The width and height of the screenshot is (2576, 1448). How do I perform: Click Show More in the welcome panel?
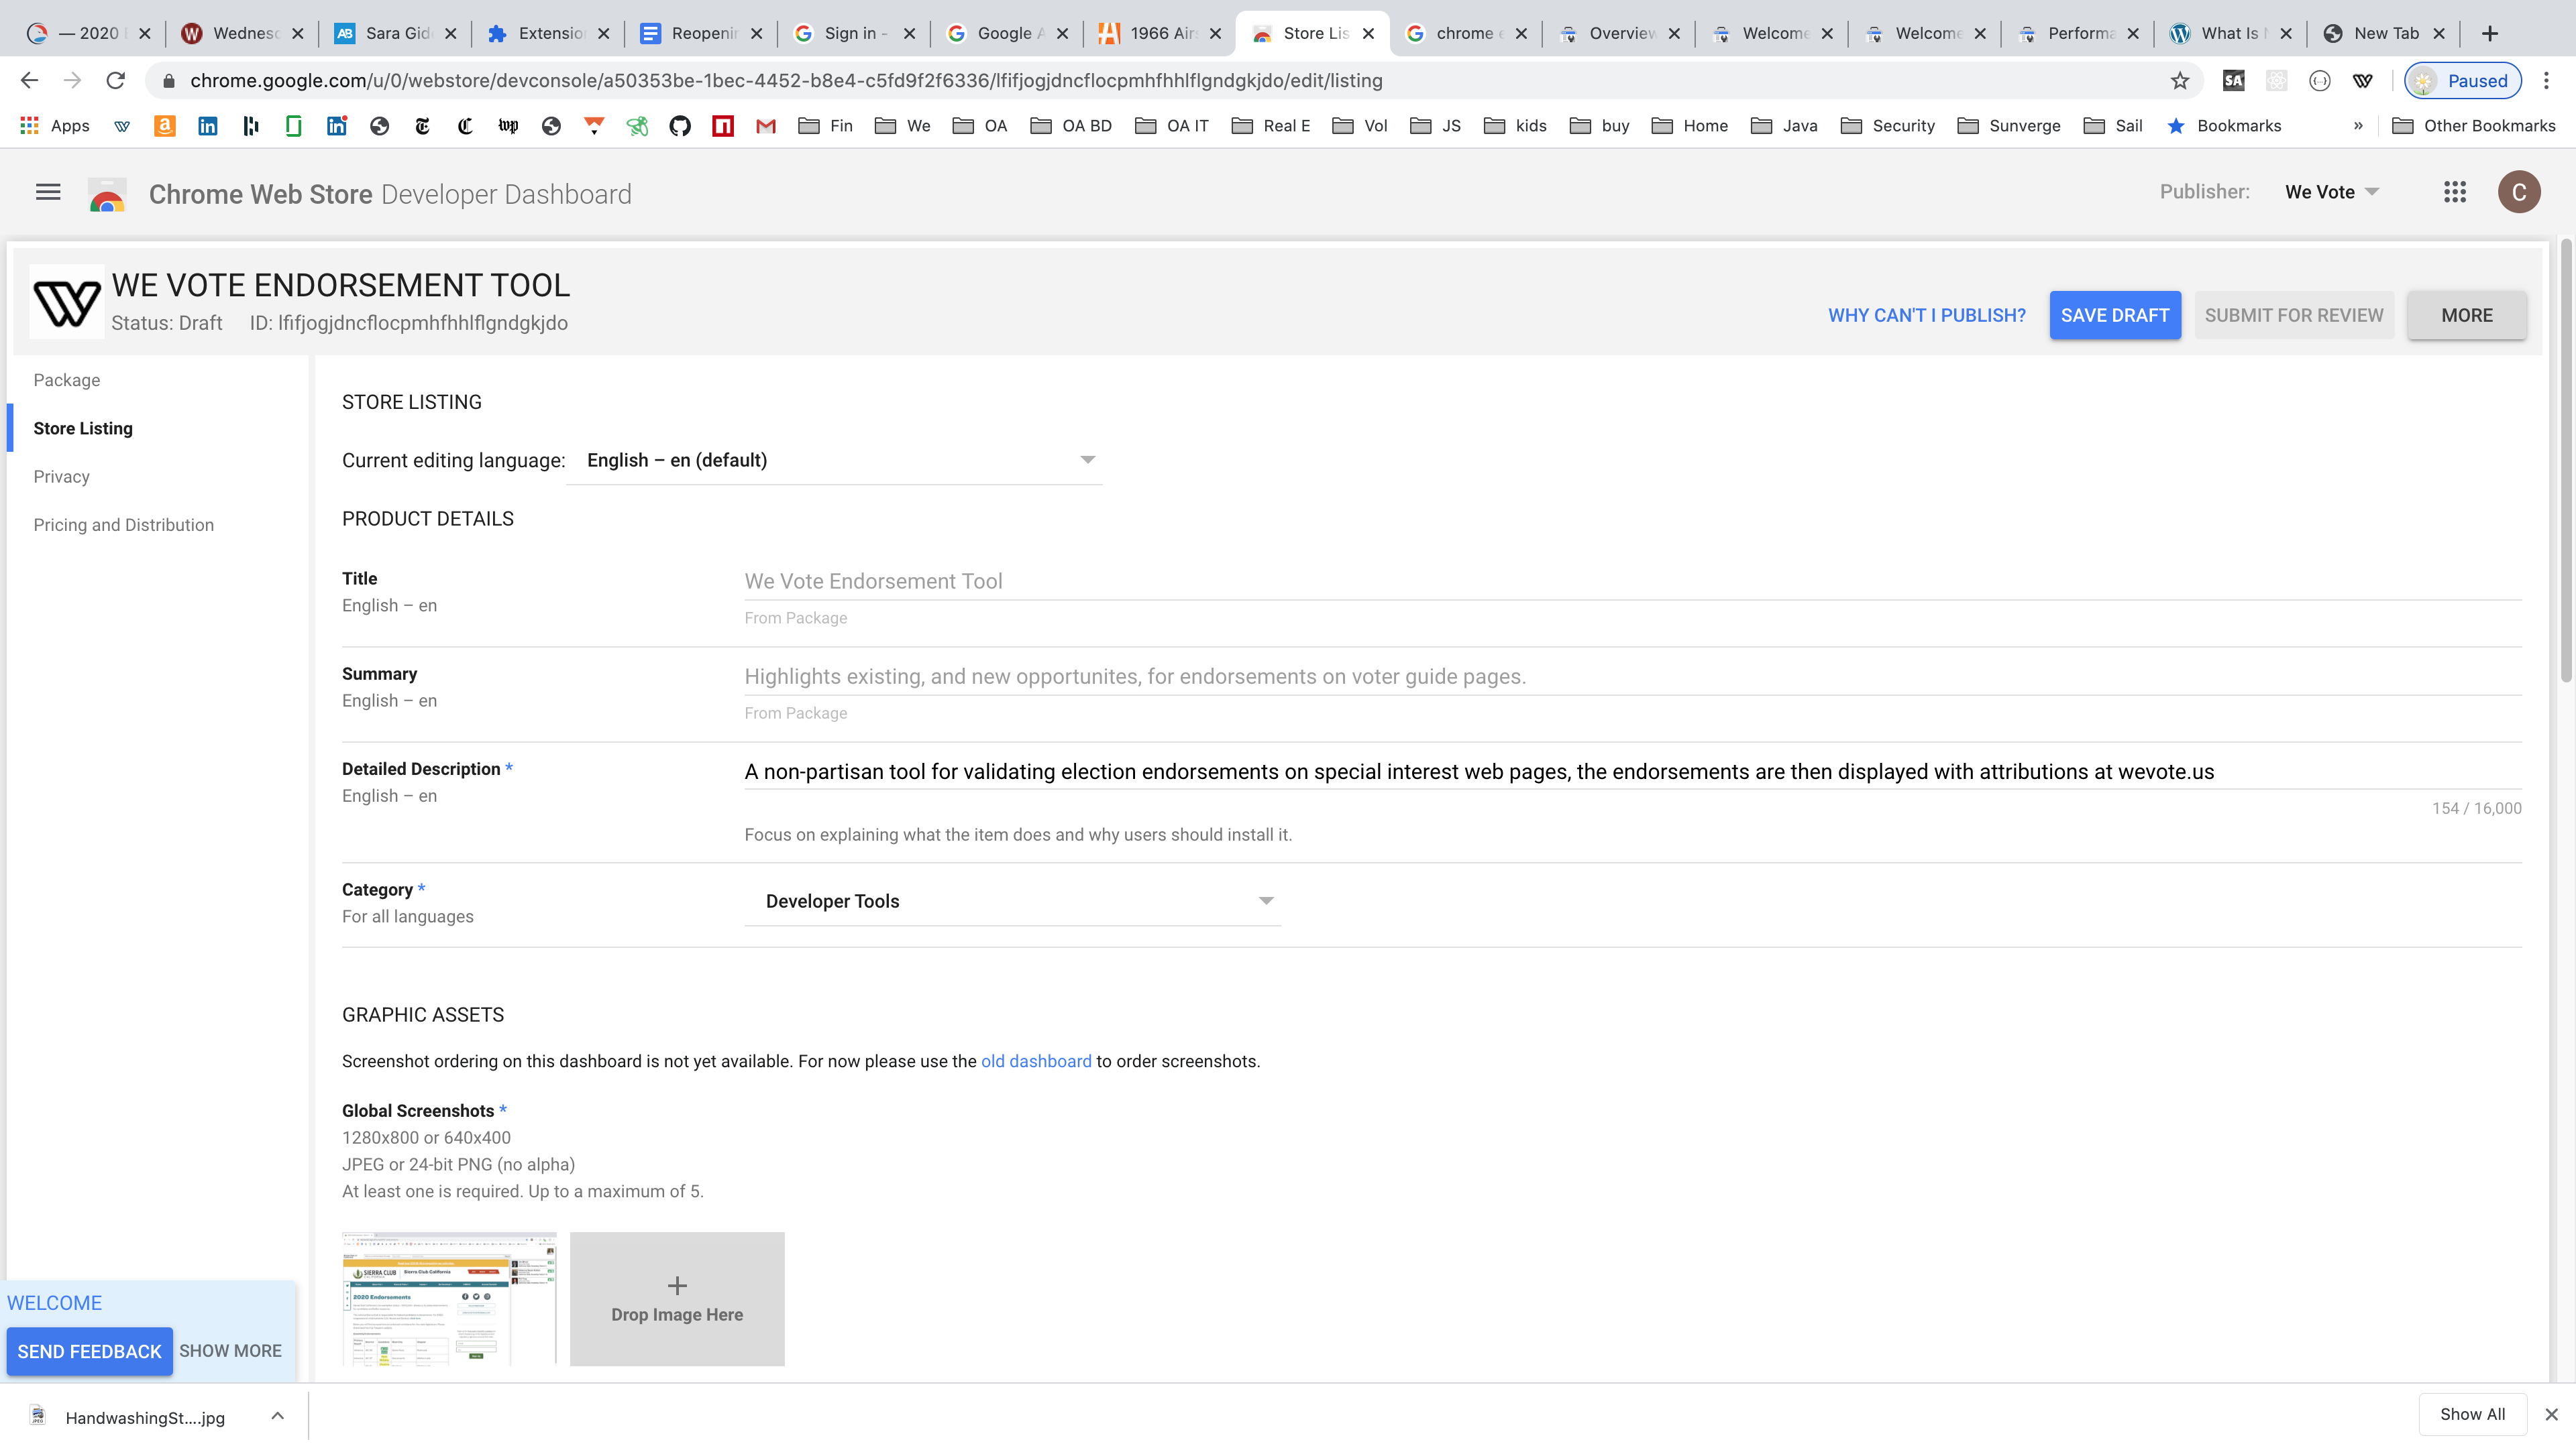click(x=230, y=1351)
